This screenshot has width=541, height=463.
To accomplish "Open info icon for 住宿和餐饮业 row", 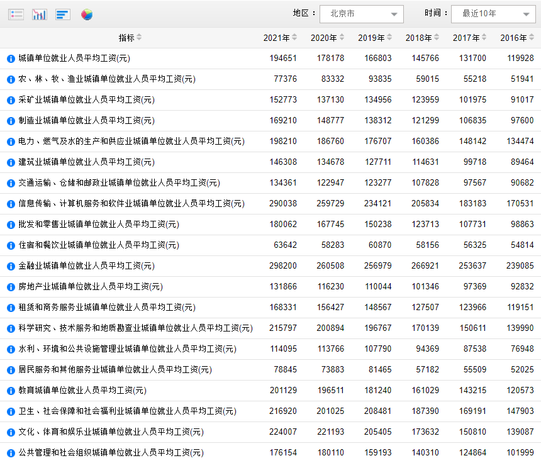I will coord(11,245).
